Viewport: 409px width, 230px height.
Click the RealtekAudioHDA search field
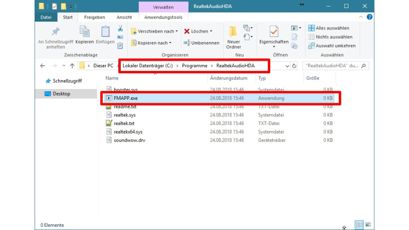click(x=336, y=66)
